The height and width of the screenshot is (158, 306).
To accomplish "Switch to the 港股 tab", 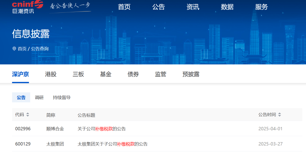I will click(51, 74).
